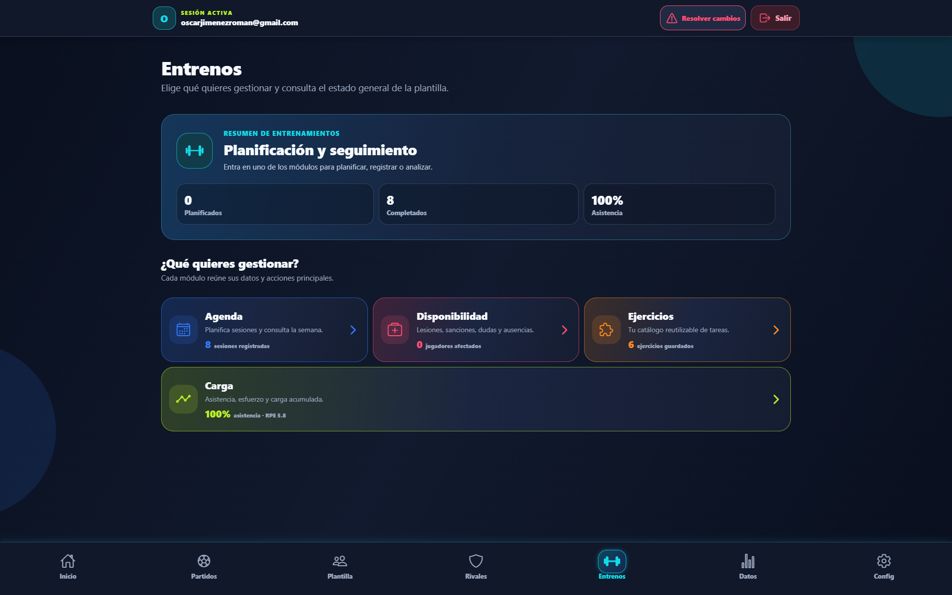The image size is (952, 595).
Task: Open the Ejercicios module title
Action: click(651, 316)
